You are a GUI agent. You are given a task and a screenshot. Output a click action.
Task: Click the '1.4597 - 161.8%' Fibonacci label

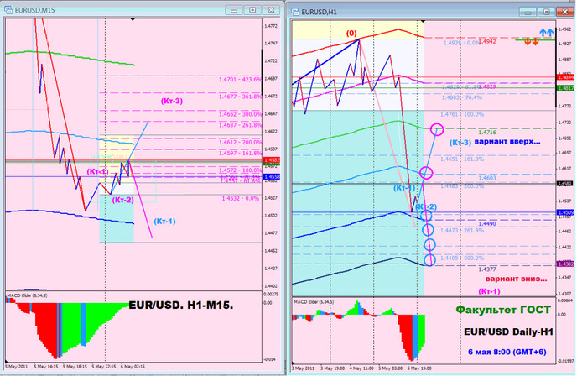[240, 153]
